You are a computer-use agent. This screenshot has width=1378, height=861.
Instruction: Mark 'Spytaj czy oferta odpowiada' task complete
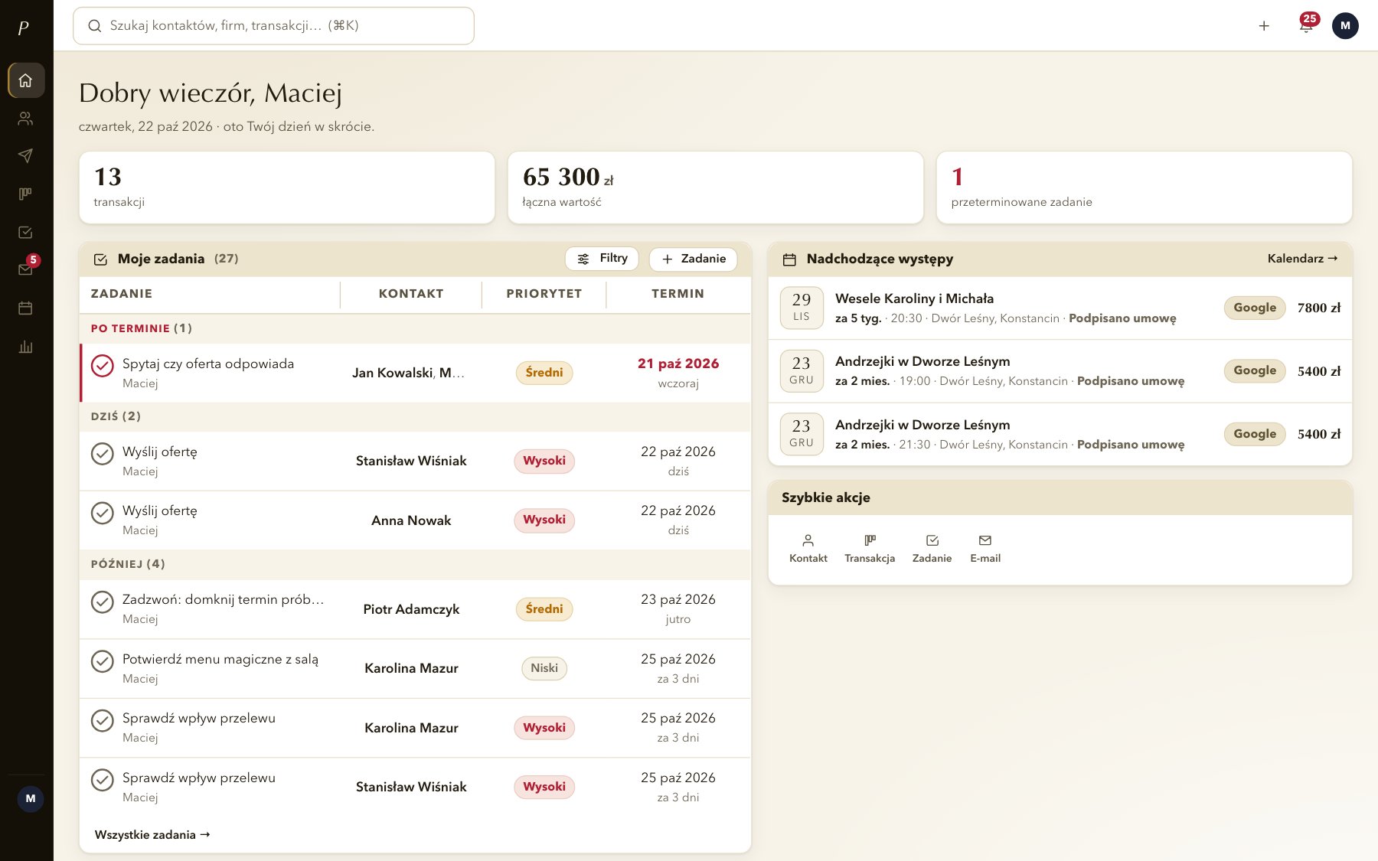pyautogui.click(x=103, y=366)
